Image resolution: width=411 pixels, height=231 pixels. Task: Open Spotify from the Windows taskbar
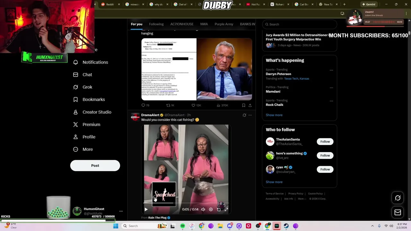tap(182, 226)
